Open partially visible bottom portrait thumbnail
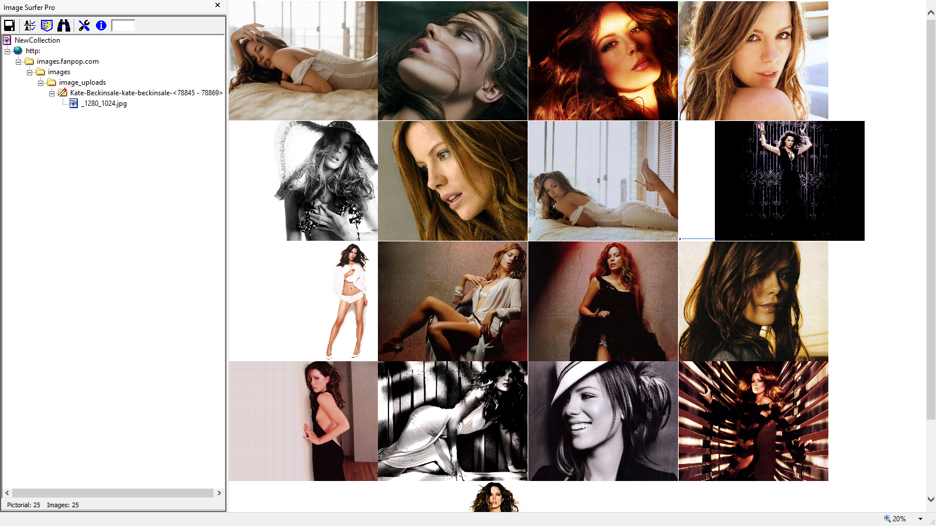 (494, 497)
